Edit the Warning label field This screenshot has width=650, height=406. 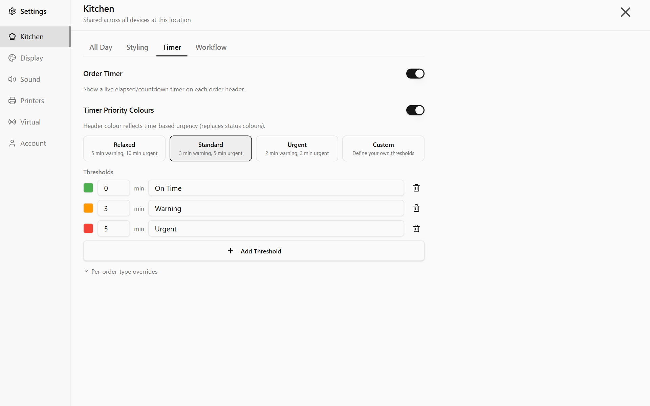coord(276,208)
